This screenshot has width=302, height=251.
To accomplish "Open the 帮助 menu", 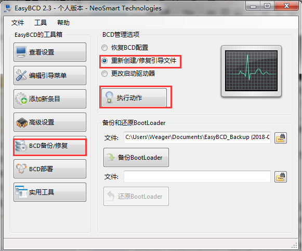I will [x=63, y=23].
